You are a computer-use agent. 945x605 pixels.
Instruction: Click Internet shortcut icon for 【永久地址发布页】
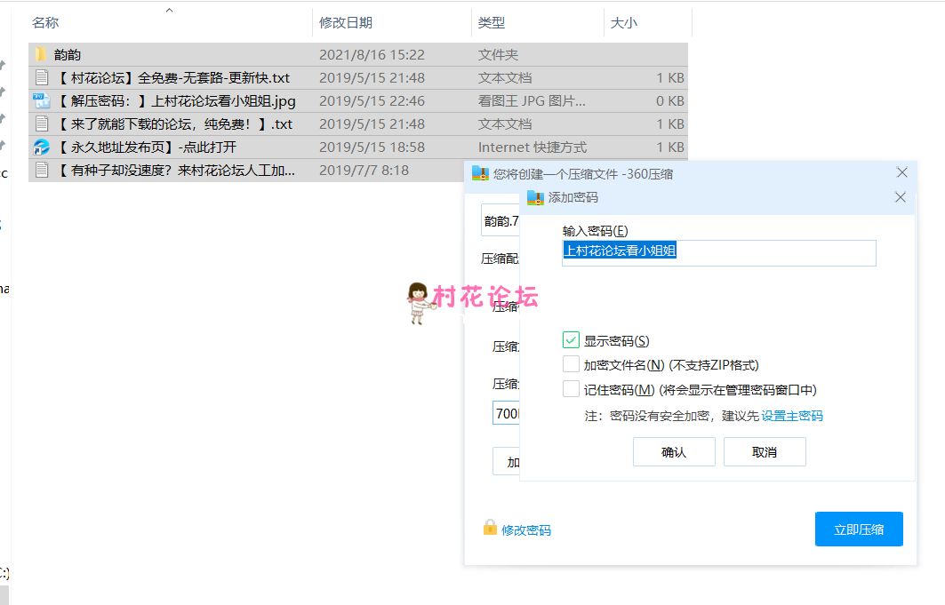[x=42, y=147]
